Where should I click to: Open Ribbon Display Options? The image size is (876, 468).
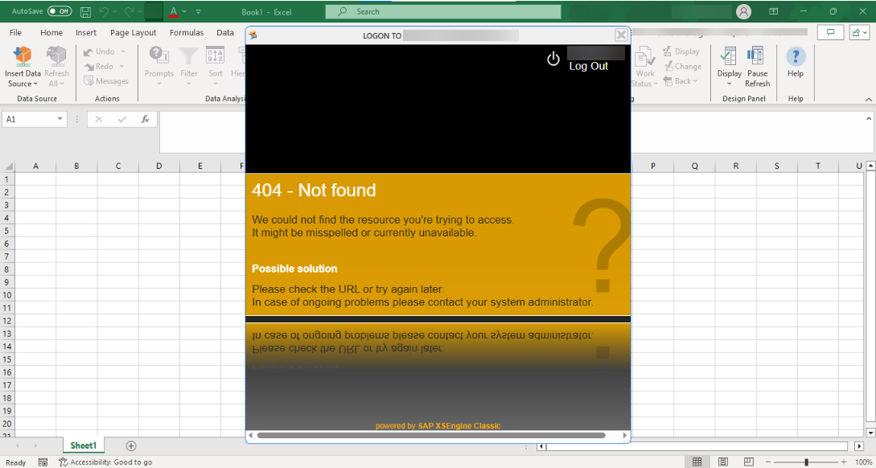(774, 11)
